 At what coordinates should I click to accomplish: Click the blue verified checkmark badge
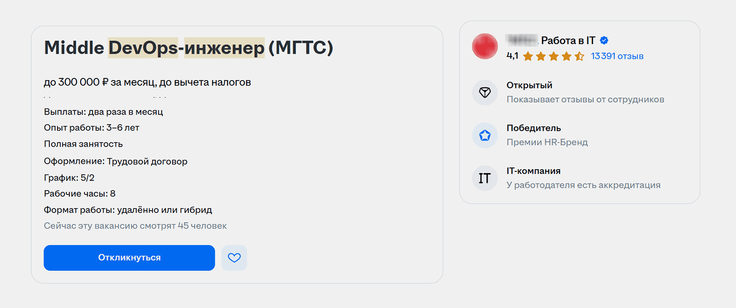coord(604,41)
